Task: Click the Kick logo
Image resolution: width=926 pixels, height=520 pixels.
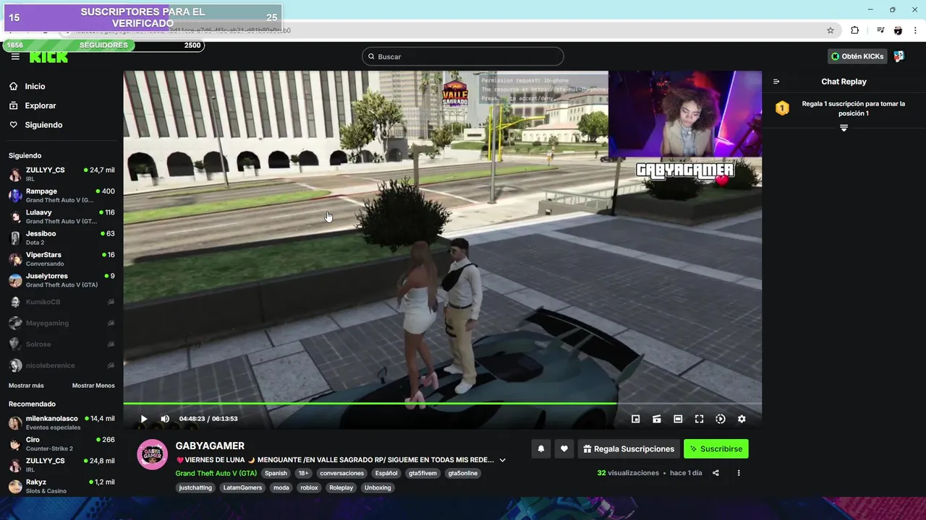Action: [48, 57]
